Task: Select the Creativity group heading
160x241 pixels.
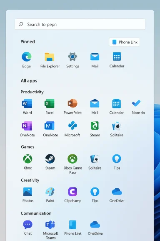Action: [30, 180]
